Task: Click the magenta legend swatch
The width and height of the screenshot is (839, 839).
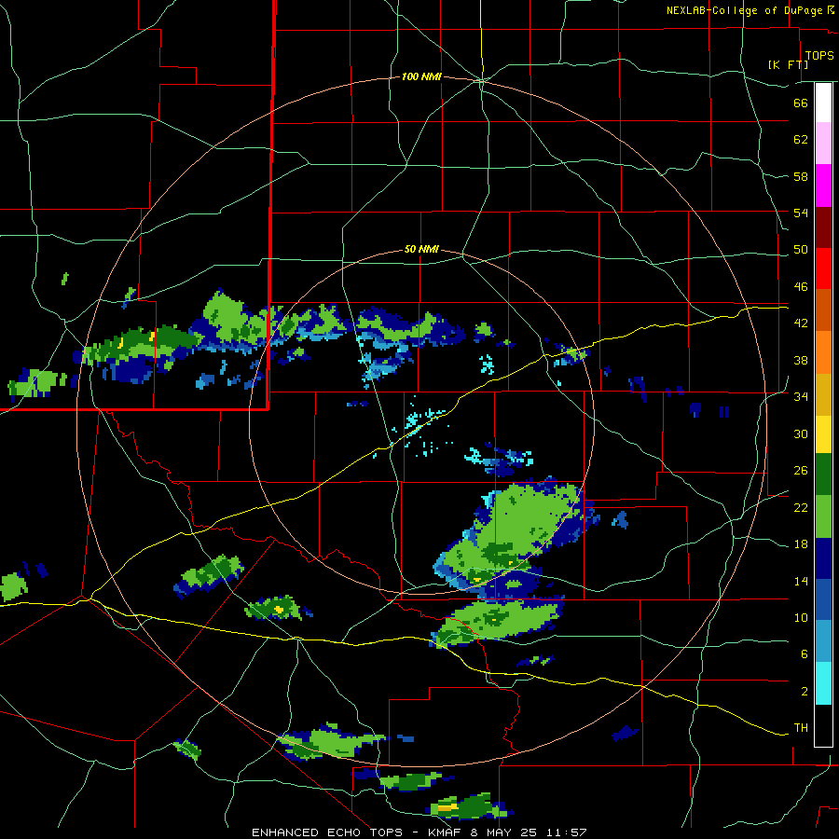Action: tap(823, 186)
